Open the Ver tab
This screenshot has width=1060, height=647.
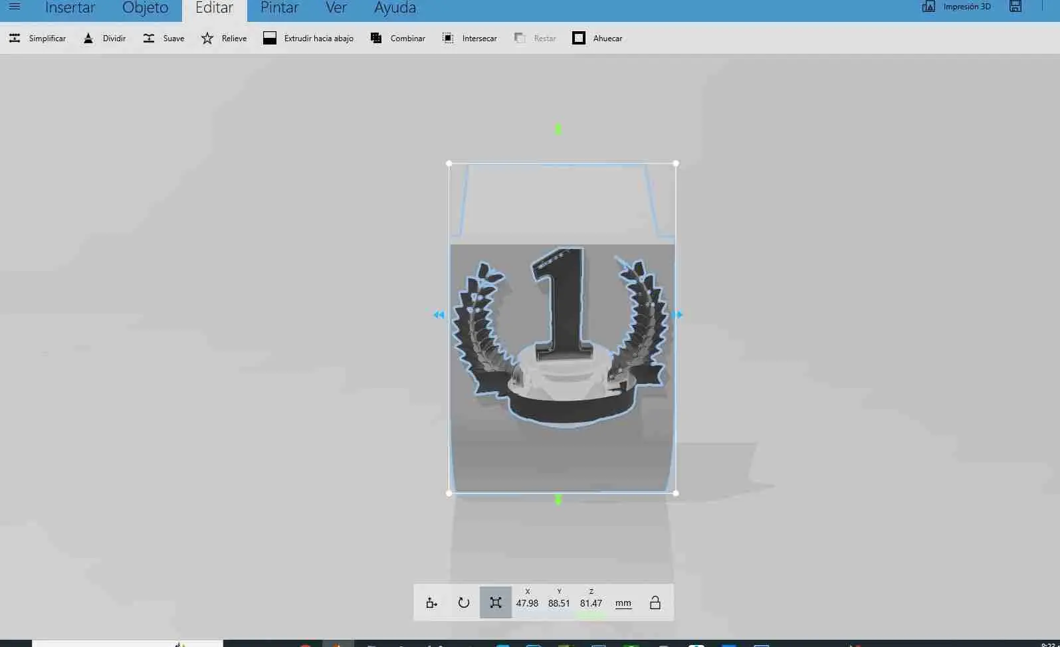click(336, 9)
